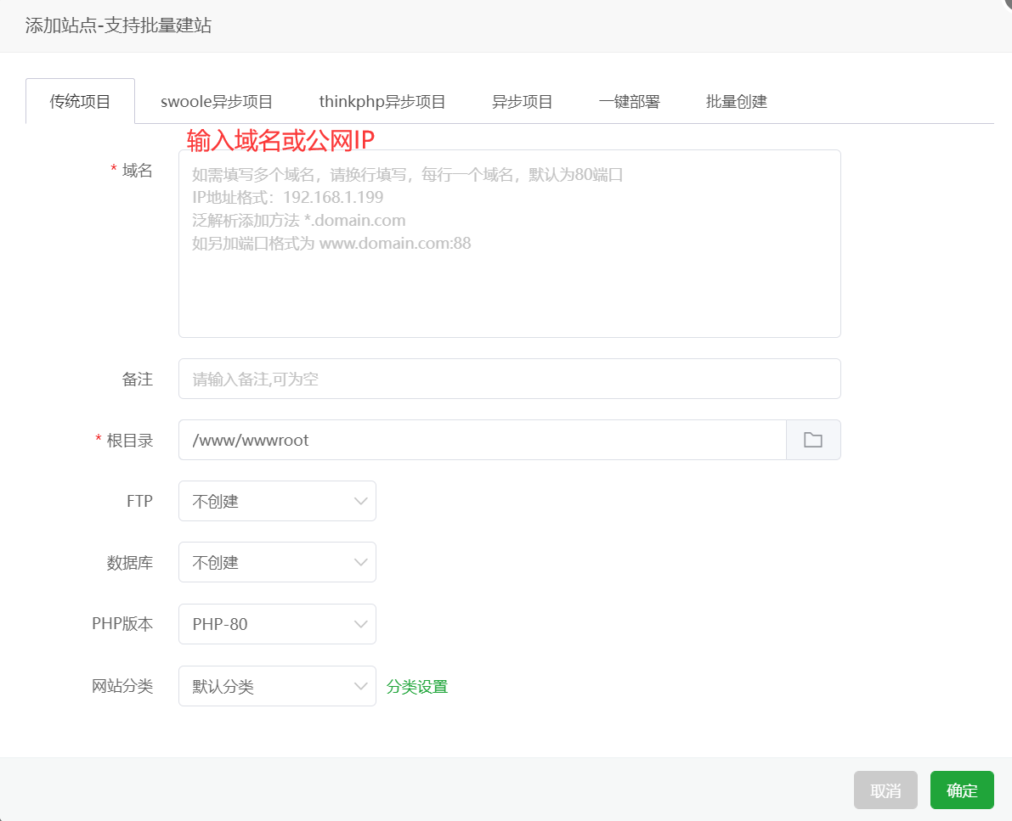Open the 批量创建 tab
The image size is (1012, 821).
(737, 101)
